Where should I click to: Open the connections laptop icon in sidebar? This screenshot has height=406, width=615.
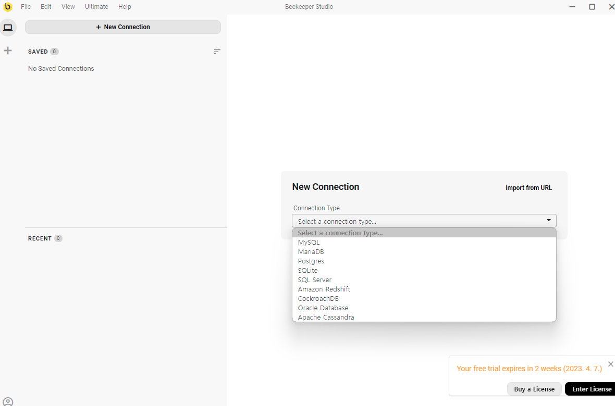click(x=8, y=28)
